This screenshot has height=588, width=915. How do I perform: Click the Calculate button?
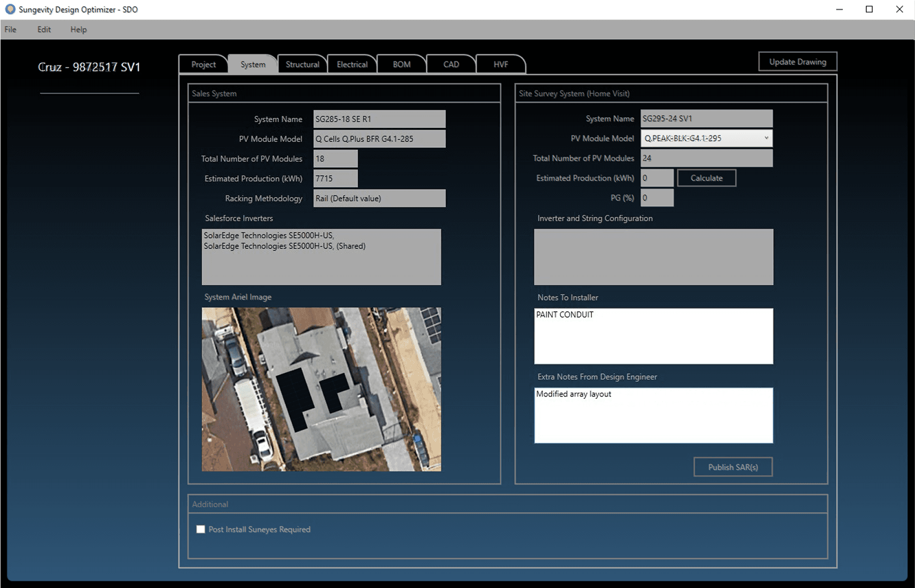pyautogui.click(x=706, y=178)
